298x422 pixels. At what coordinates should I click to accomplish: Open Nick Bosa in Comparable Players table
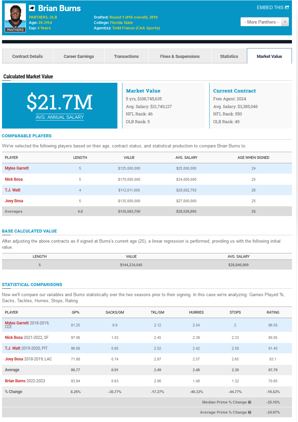[x=14, y=179]
